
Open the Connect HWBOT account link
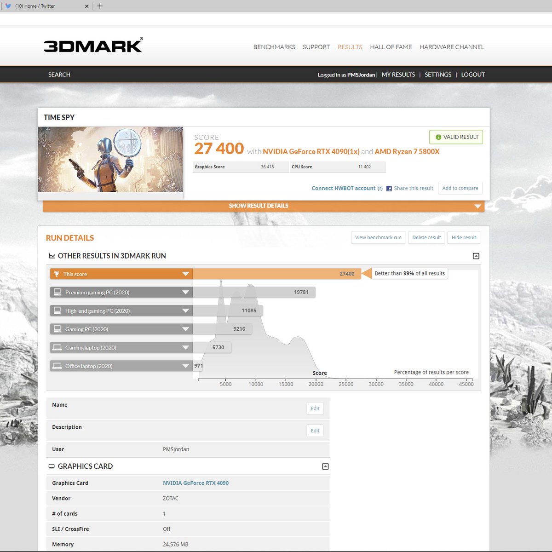(343, 188)
